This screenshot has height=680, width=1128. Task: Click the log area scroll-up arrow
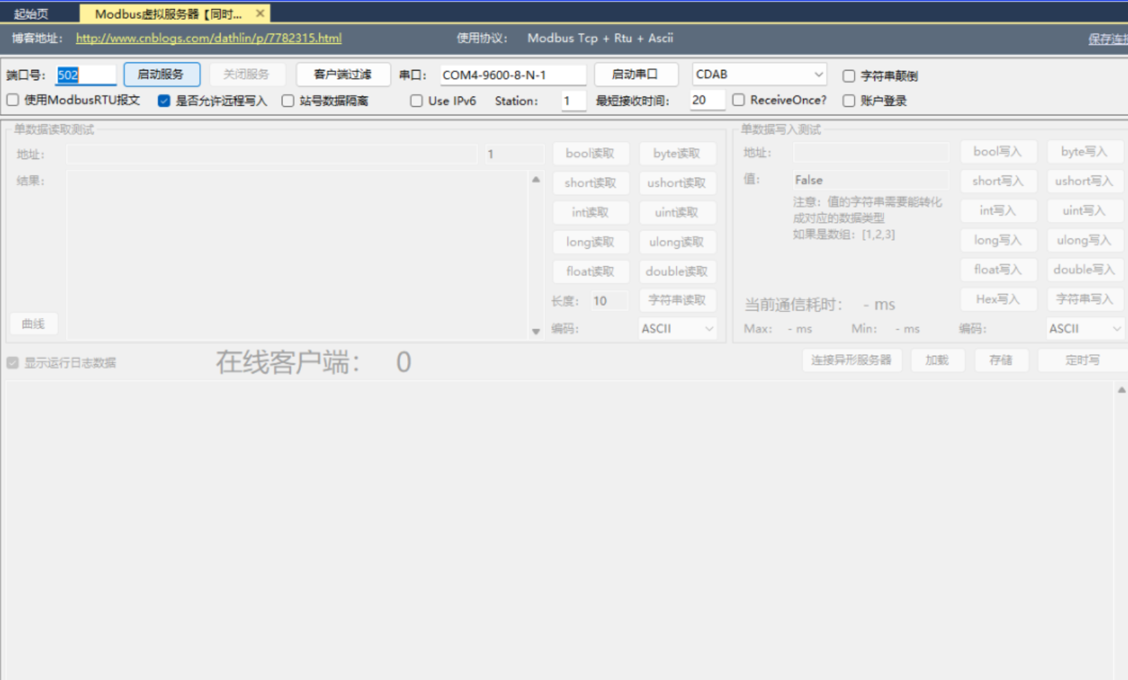[1121, 390]
